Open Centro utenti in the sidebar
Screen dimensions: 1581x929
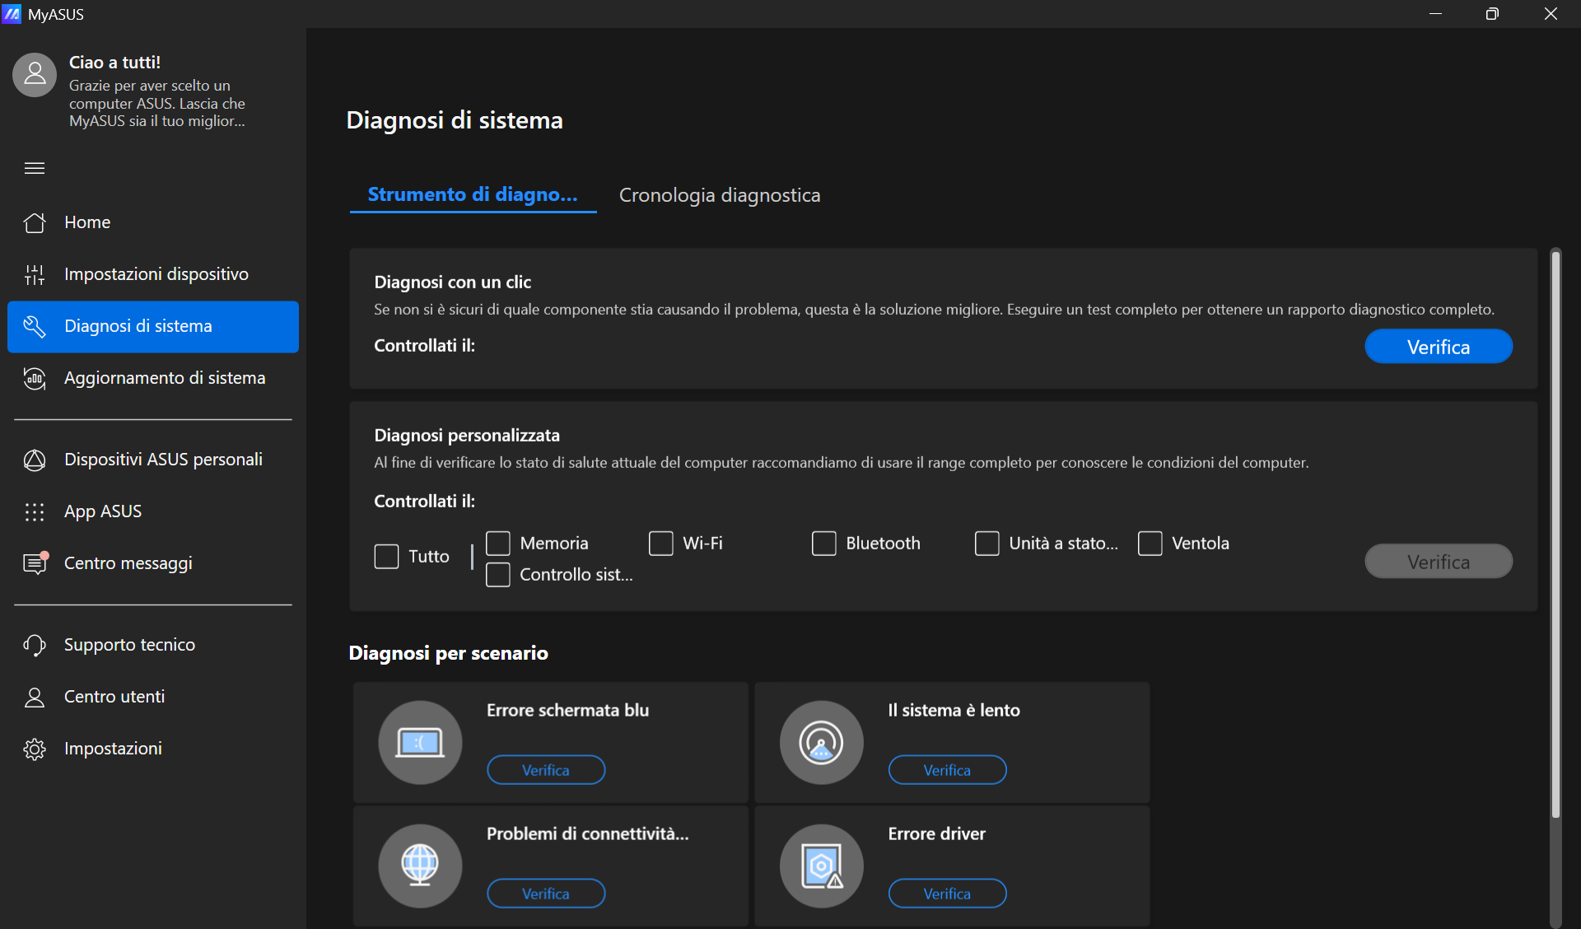pos(153,697)
